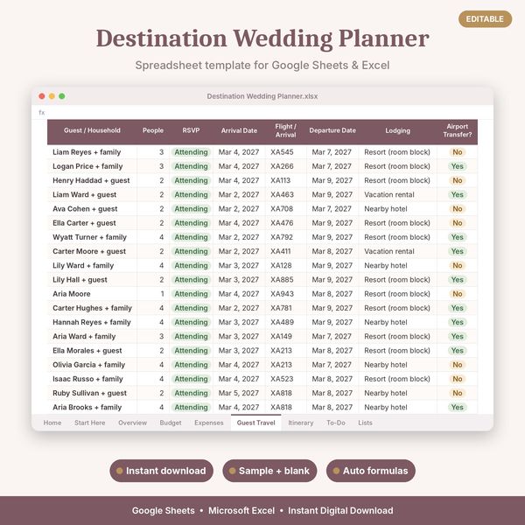Select the Aria Brooks + family cell
The width and height of the screenshot is (525, 525).
click(92, 407)
